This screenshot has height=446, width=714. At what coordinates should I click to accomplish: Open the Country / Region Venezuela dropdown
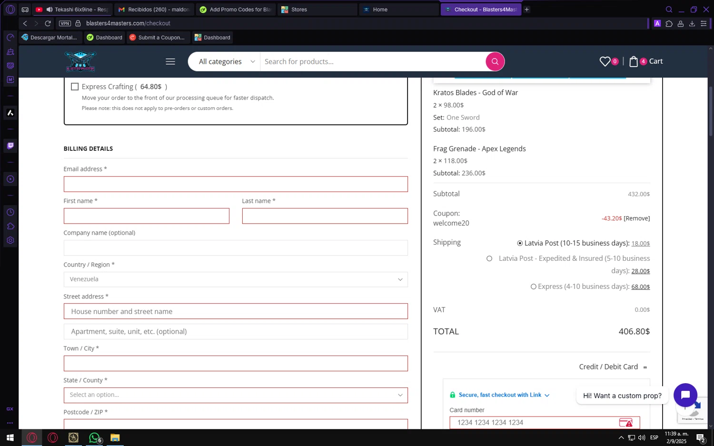pyautogui.click(x=236, y=279)
